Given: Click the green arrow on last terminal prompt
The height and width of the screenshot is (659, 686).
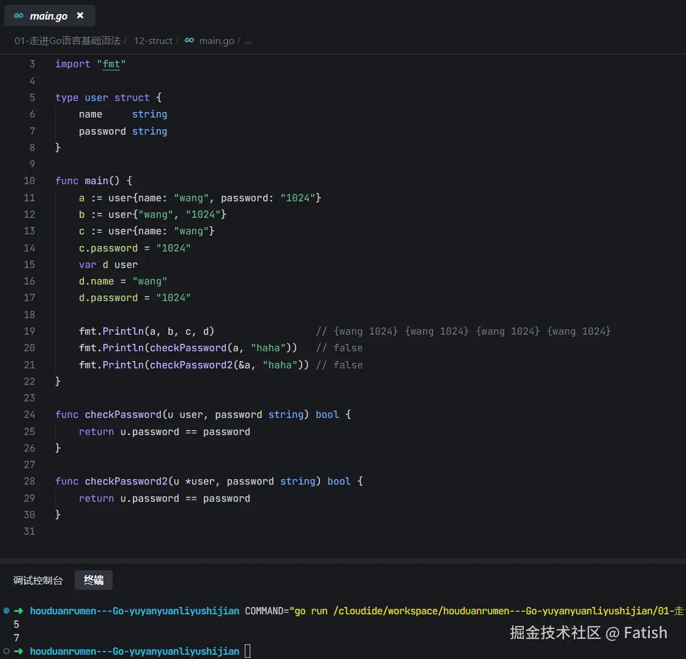Looking at the screenshot, I should (x=18, y=651).
